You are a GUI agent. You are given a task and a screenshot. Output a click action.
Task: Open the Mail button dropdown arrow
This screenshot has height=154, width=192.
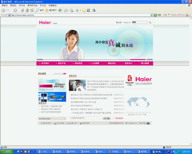pyautogui.click(x=68, y=10)
